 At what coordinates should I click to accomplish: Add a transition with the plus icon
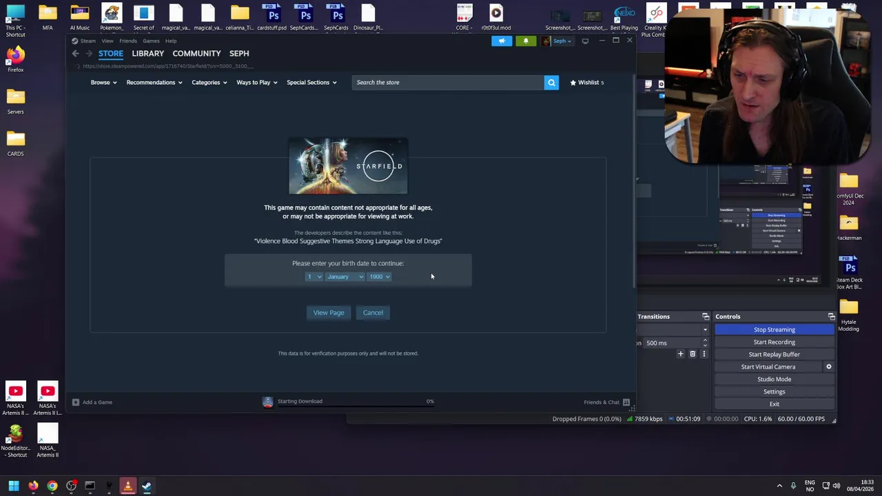point(680,354)
